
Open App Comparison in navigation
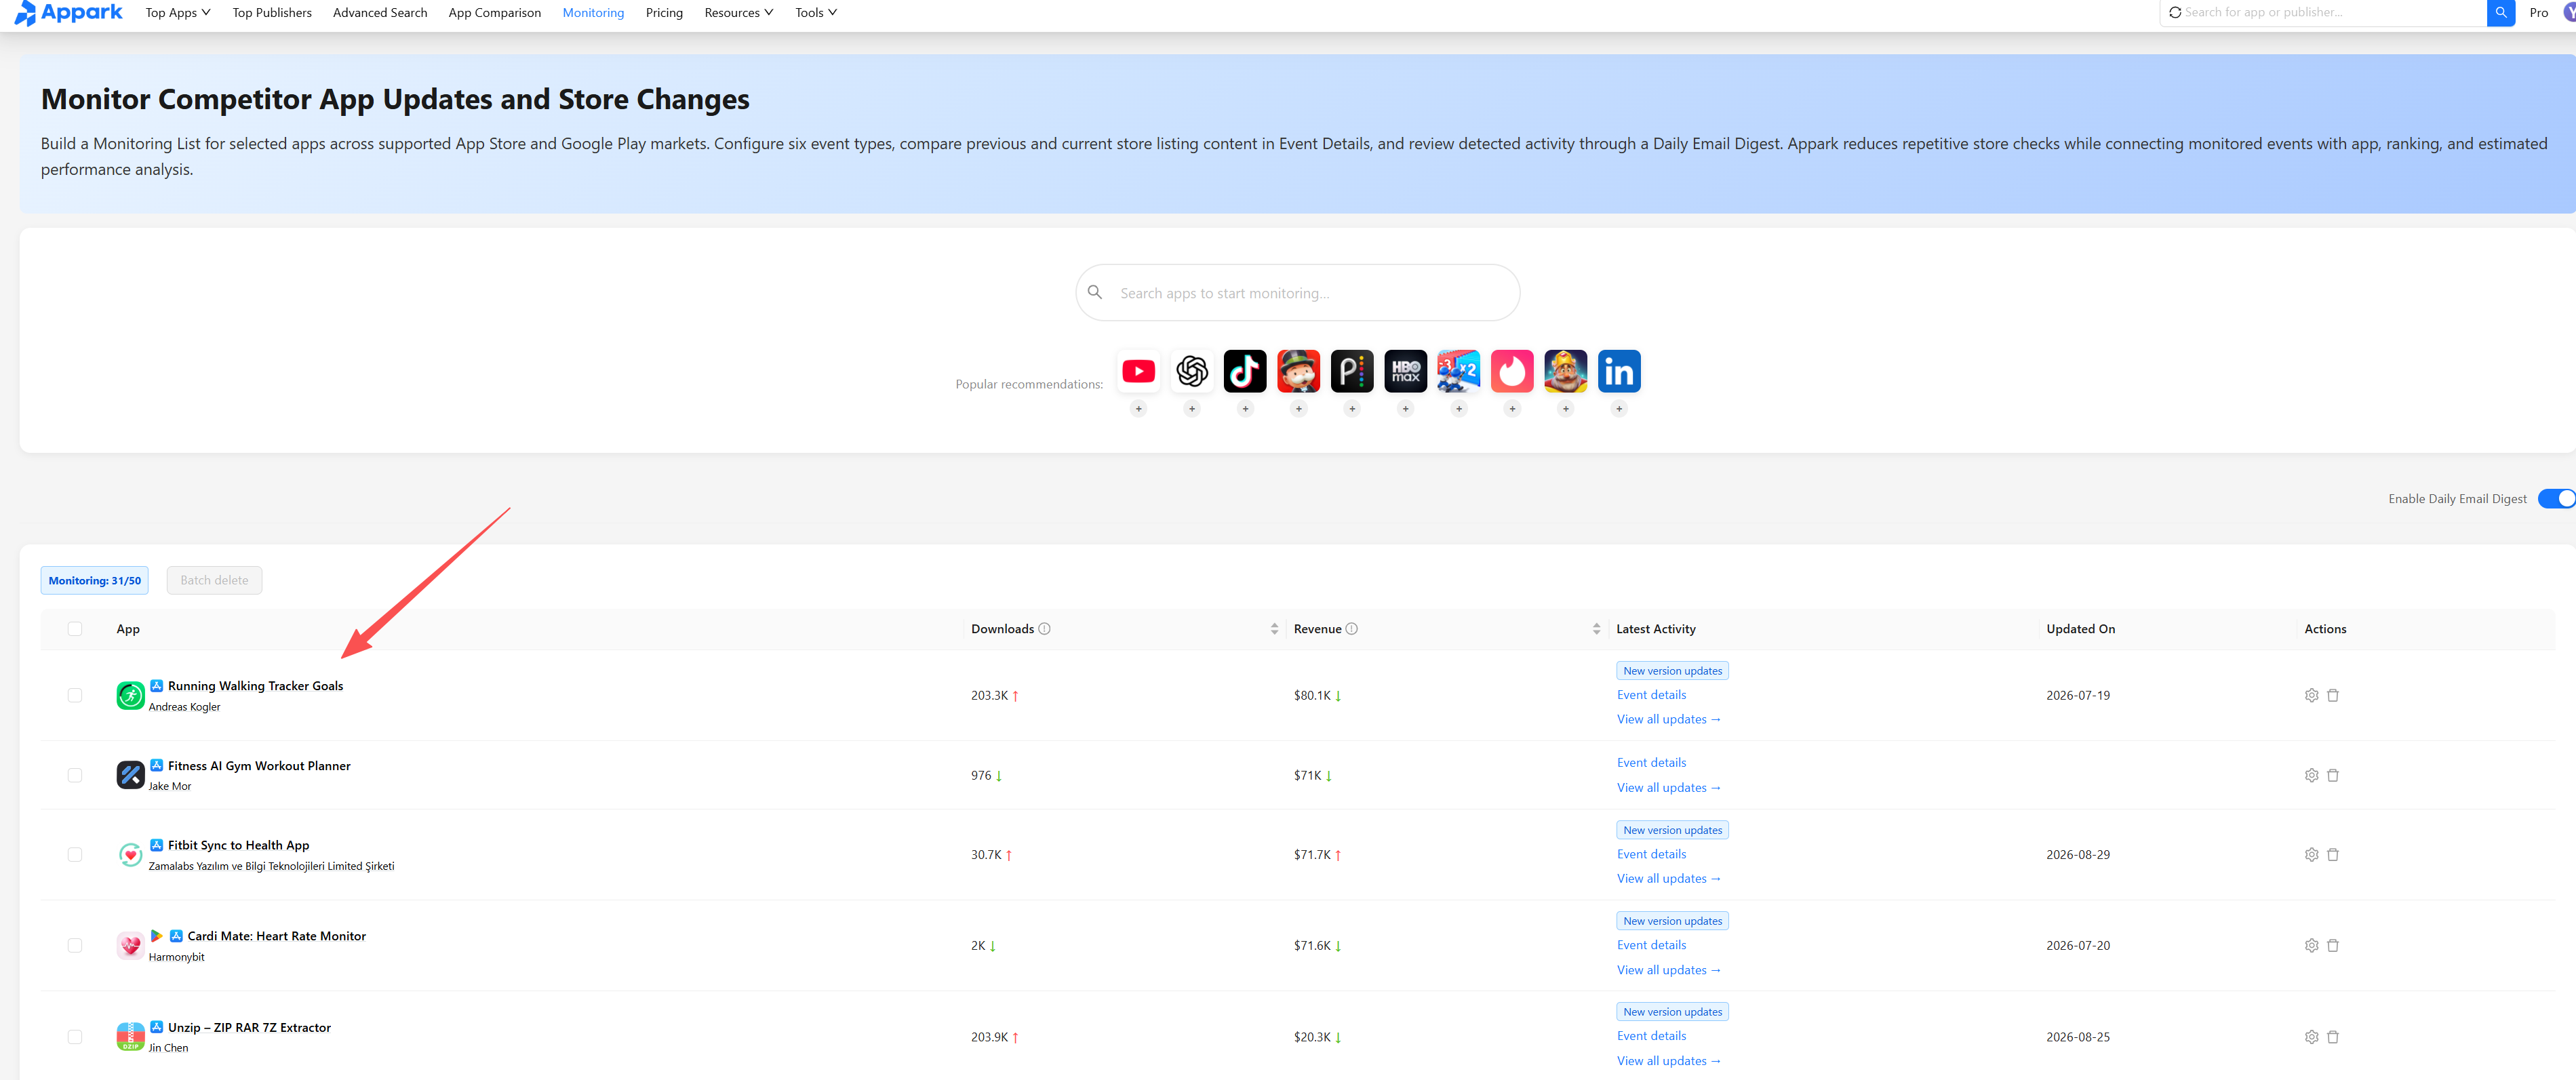tap(494, 13)
